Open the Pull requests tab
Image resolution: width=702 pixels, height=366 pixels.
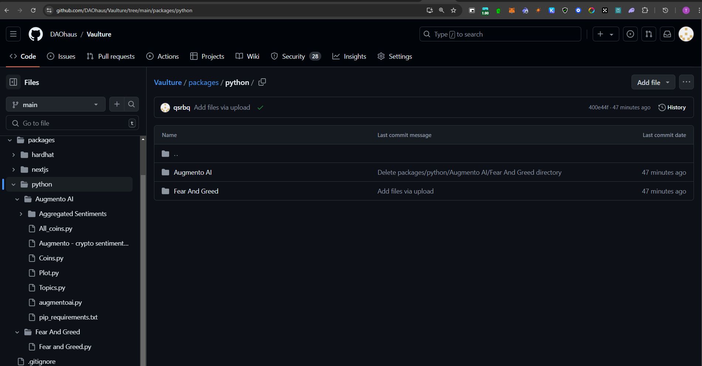tap(111, 56)
